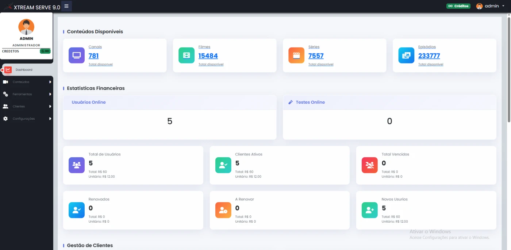Click the blue Episódios images icon

[406, 55]
